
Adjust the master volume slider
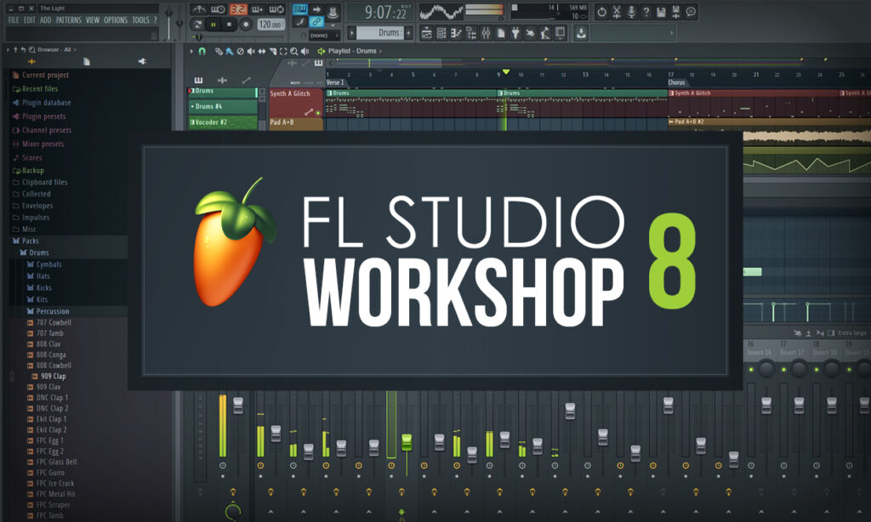tap(169, 20)
